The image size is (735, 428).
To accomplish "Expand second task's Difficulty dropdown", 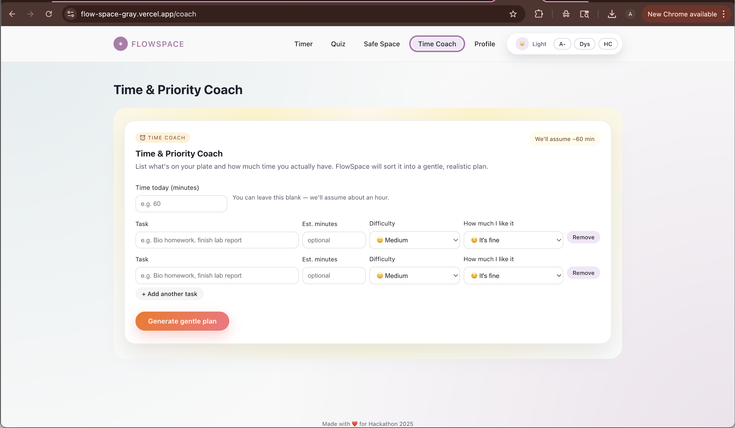I will coord(414,276).
